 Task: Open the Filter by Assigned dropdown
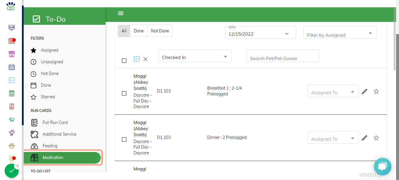[340, 32]
